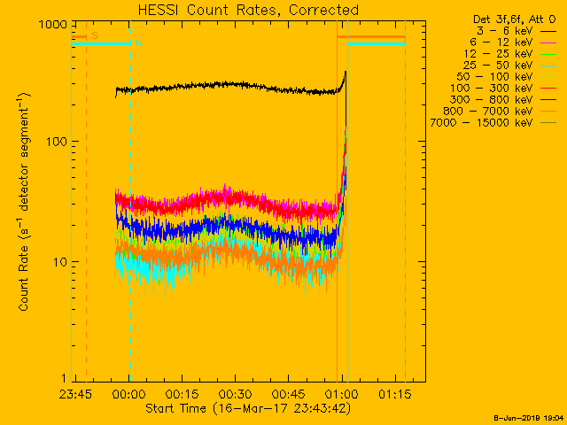Click the '00:45' x-axis tick label

[288, 394]
